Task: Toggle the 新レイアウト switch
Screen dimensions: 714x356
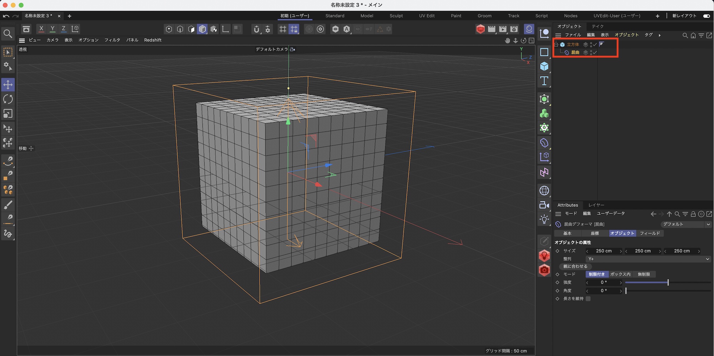Action: click(706, 16)
